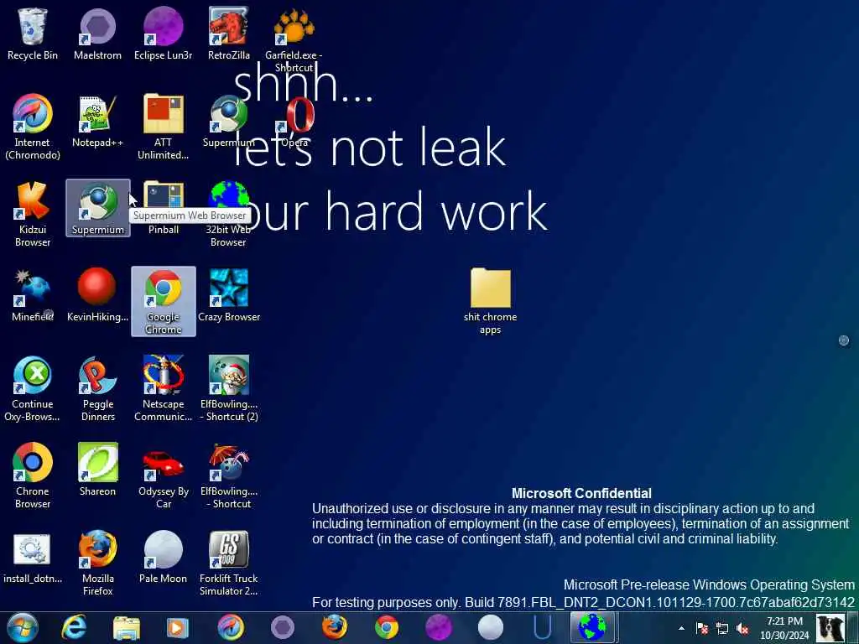Select the RetroZilla desktop icon
The width and height of the screenshot is (859, 644).
pyautogui.click(x=229, y=34)
